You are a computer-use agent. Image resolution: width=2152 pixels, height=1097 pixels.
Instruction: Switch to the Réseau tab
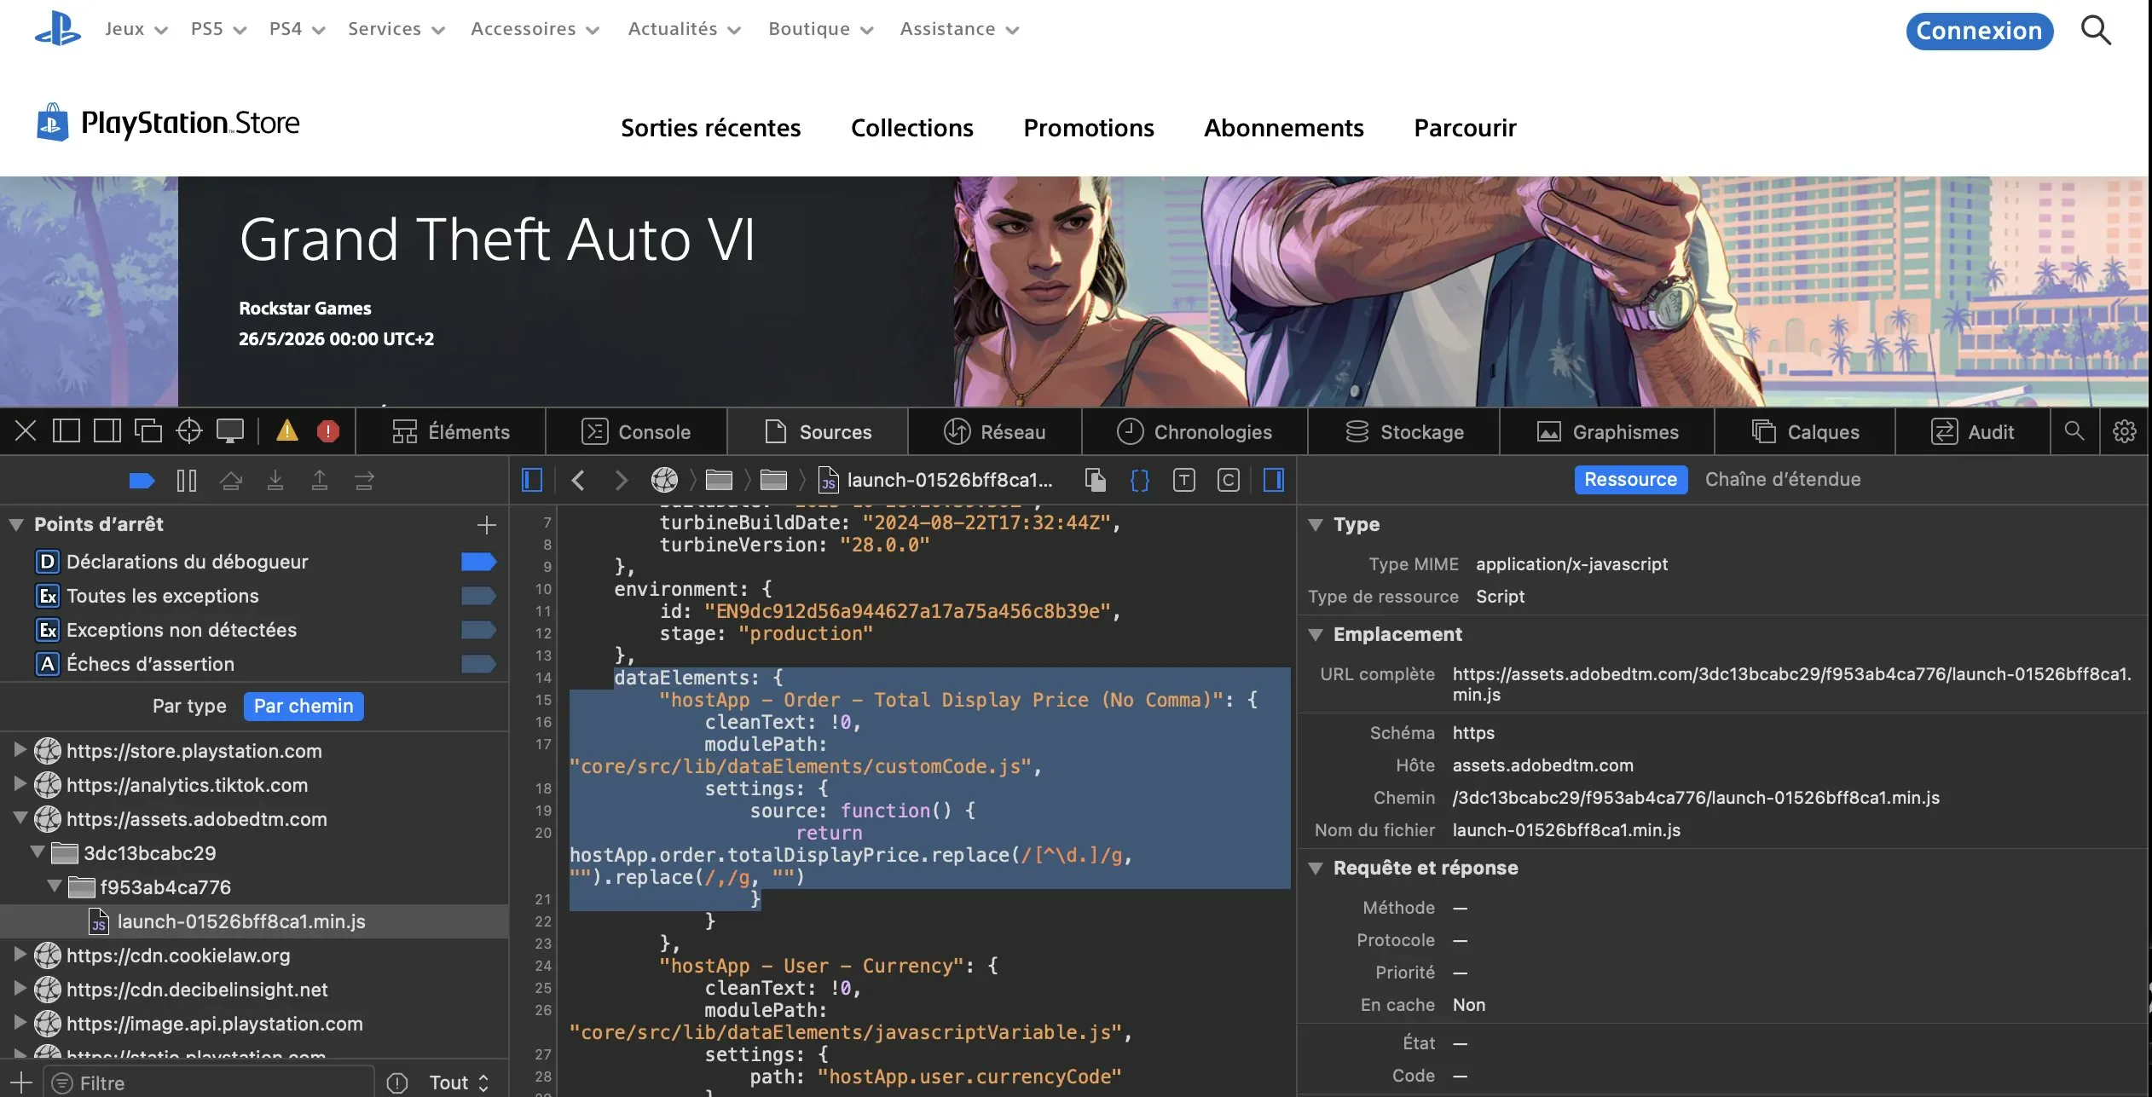[x=994, y=431]
